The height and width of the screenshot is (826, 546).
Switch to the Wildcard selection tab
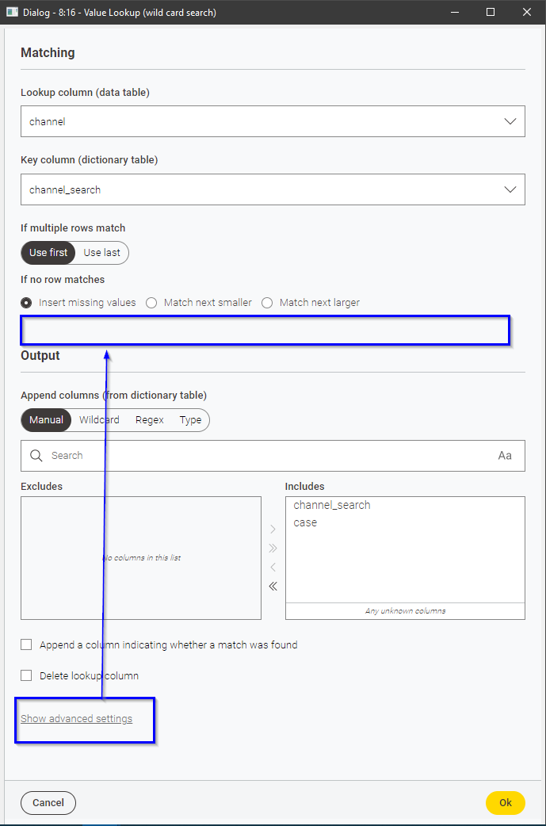point(99,420)
